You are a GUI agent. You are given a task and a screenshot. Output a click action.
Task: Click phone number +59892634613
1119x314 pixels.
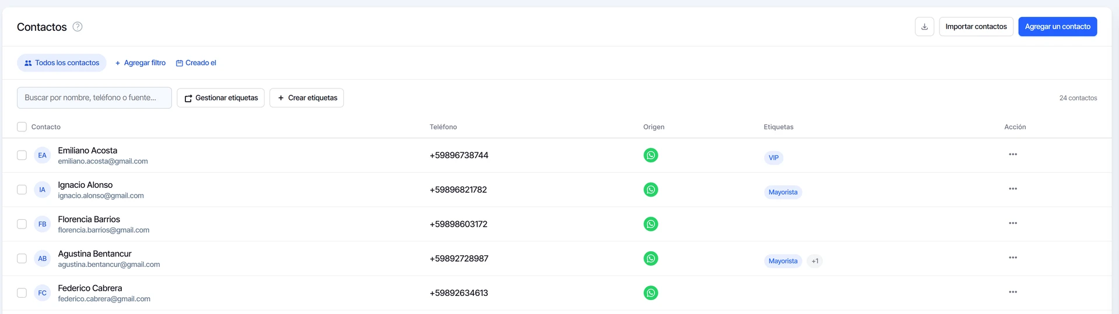[459, 292]
